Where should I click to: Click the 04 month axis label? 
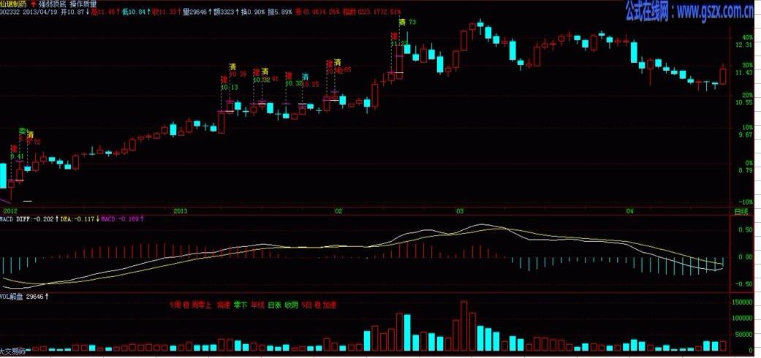click(630, 211)
